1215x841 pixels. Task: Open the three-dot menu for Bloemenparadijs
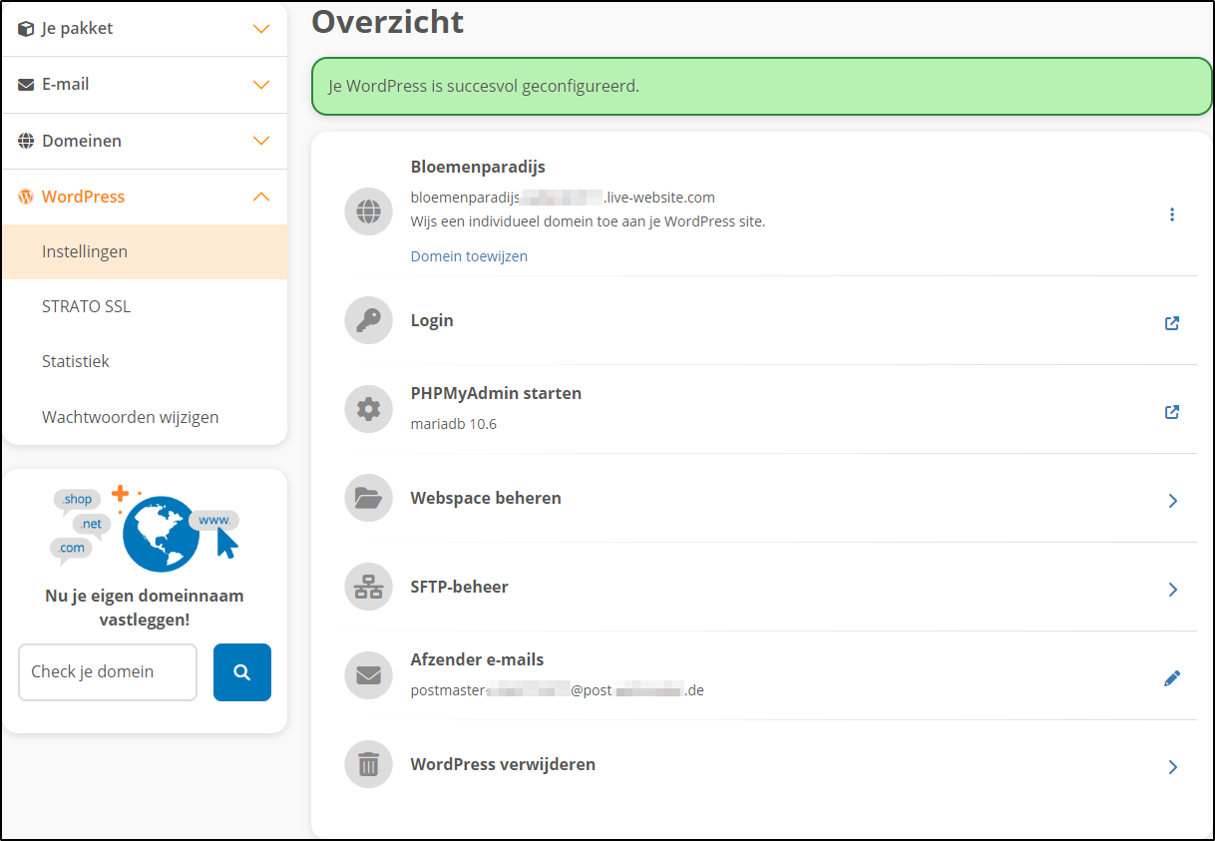point(1172,214)
